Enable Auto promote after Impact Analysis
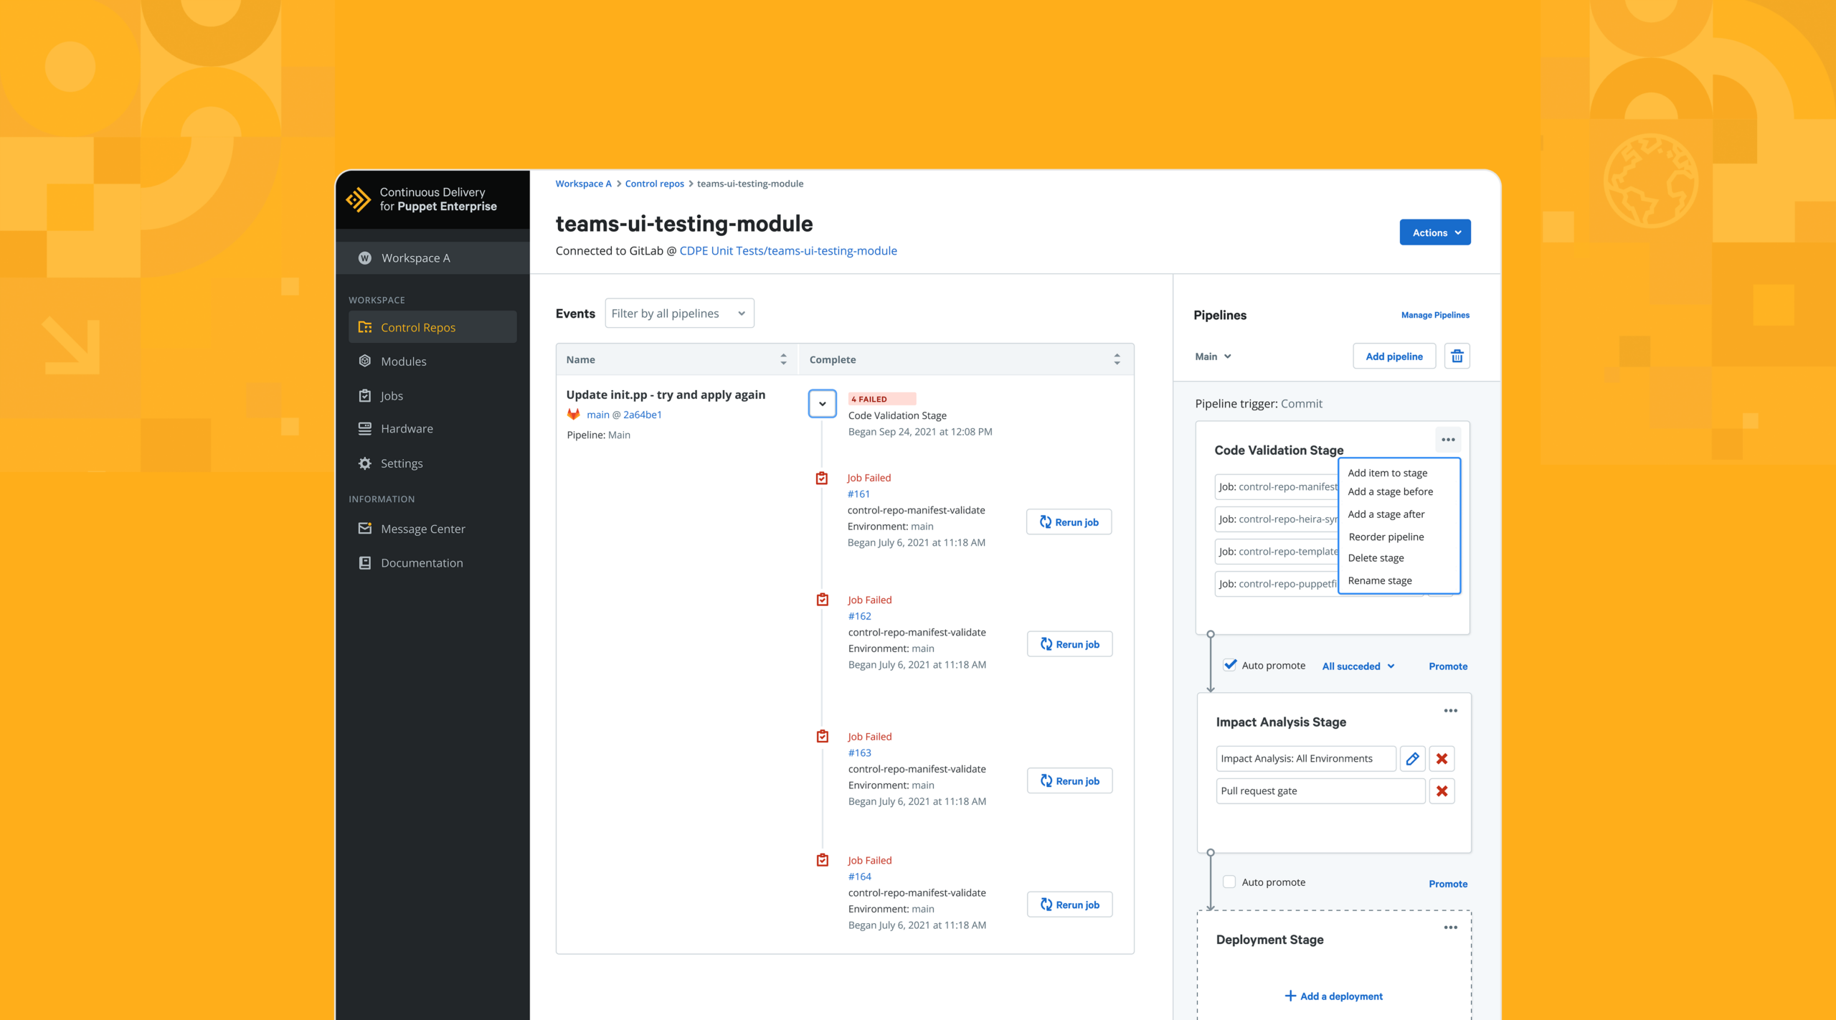This screenshot has width=1836, height=1020. pos(1229,882)
